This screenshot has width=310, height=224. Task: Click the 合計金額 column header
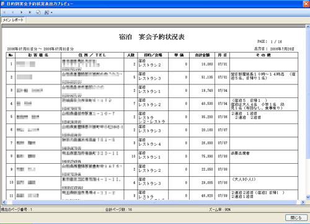pyautogui.click(x=202, y=55)
